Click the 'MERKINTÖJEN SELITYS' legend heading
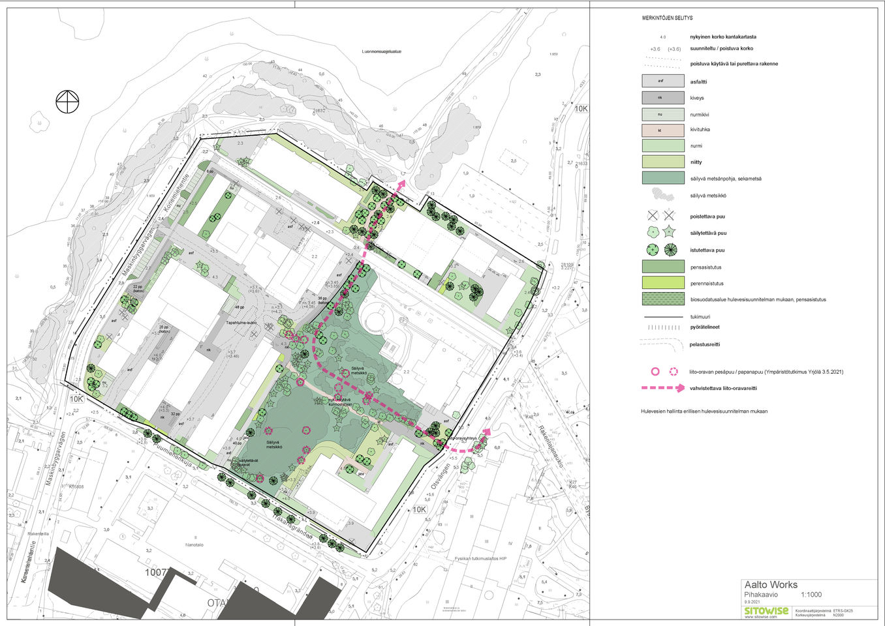 coord(666,18)
